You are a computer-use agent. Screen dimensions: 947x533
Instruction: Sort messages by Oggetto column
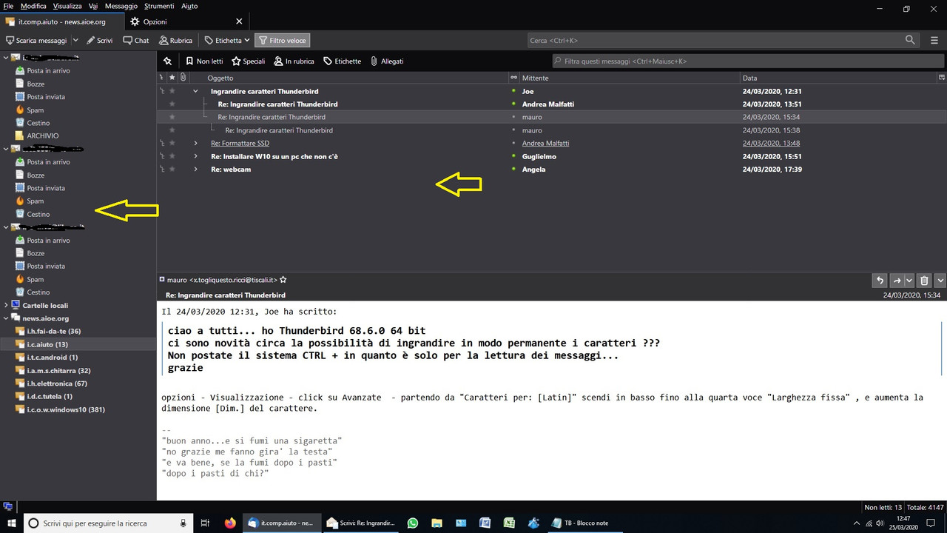(348, 78)
